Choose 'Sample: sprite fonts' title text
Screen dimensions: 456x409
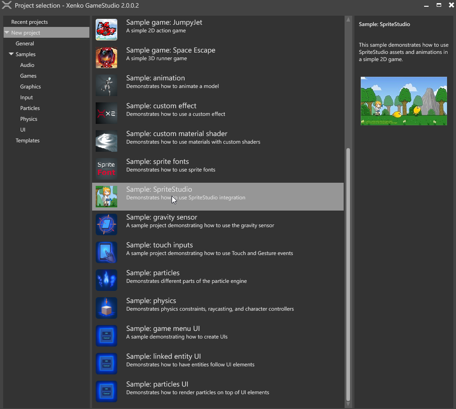(157, 161)
